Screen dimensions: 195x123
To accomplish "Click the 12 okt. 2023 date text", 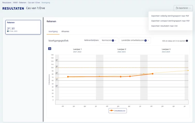I will pos(13,31).
